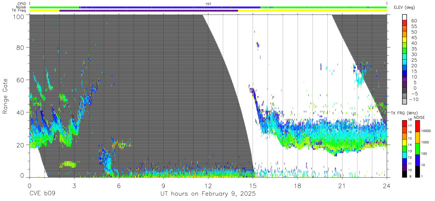Click hour tick label 24 on time axis
Image resolution: width=435 pixels, height=201 pixels.
(387, 186)
